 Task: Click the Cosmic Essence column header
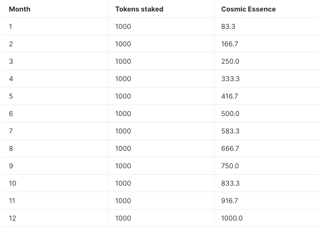(x=248, y=9)
